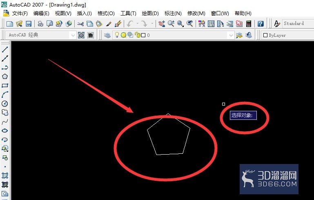
Task: Click the Undo arrow icon
Action: [130, 24]
